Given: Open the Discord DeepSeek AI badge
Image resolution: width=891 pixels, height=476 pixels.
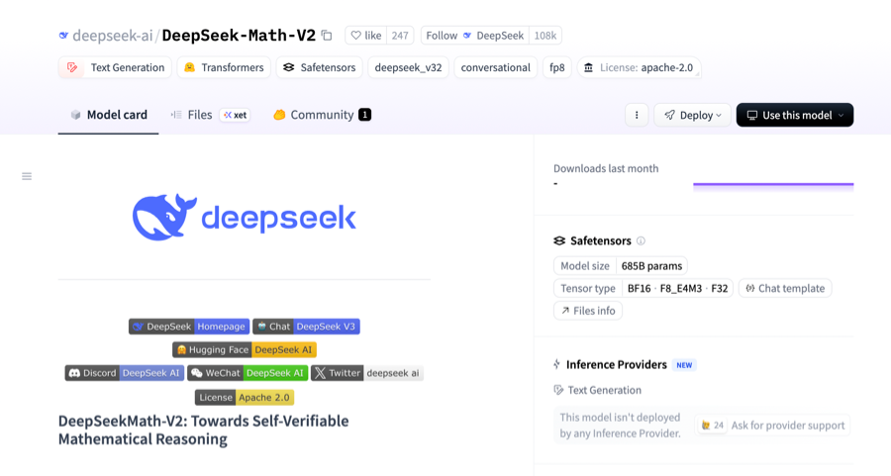Looking at the screenshot, I should [x=124, y=373].
